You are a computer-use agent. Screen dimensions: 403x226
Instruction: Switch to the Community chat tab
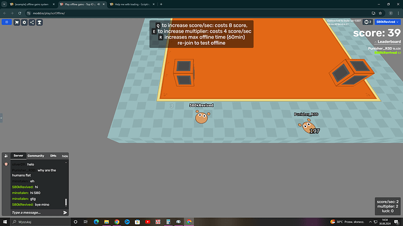[x=36, y=156]
